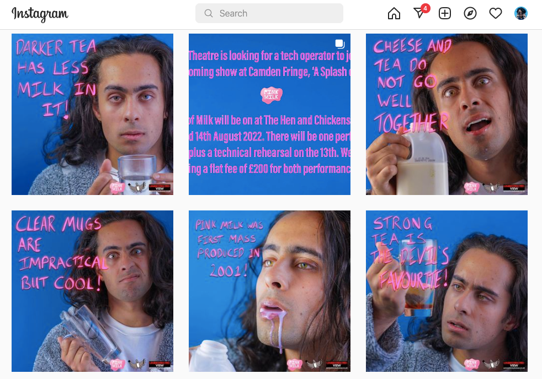Click the Instagram logo
This screenshot has width=542, height=379.
[40, 14]
